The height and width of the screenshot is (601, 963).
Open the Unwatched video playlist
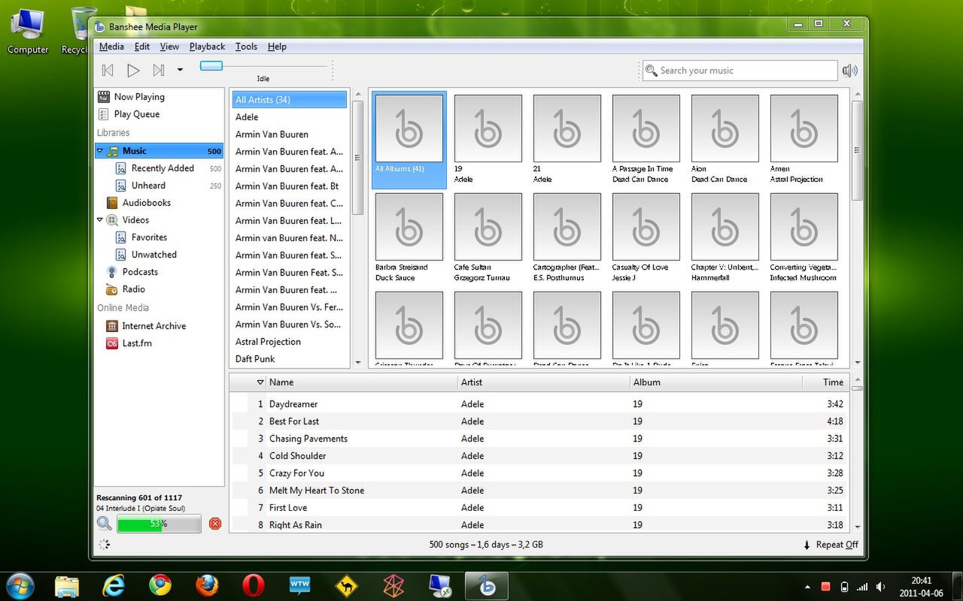click(x=153, y=255)
